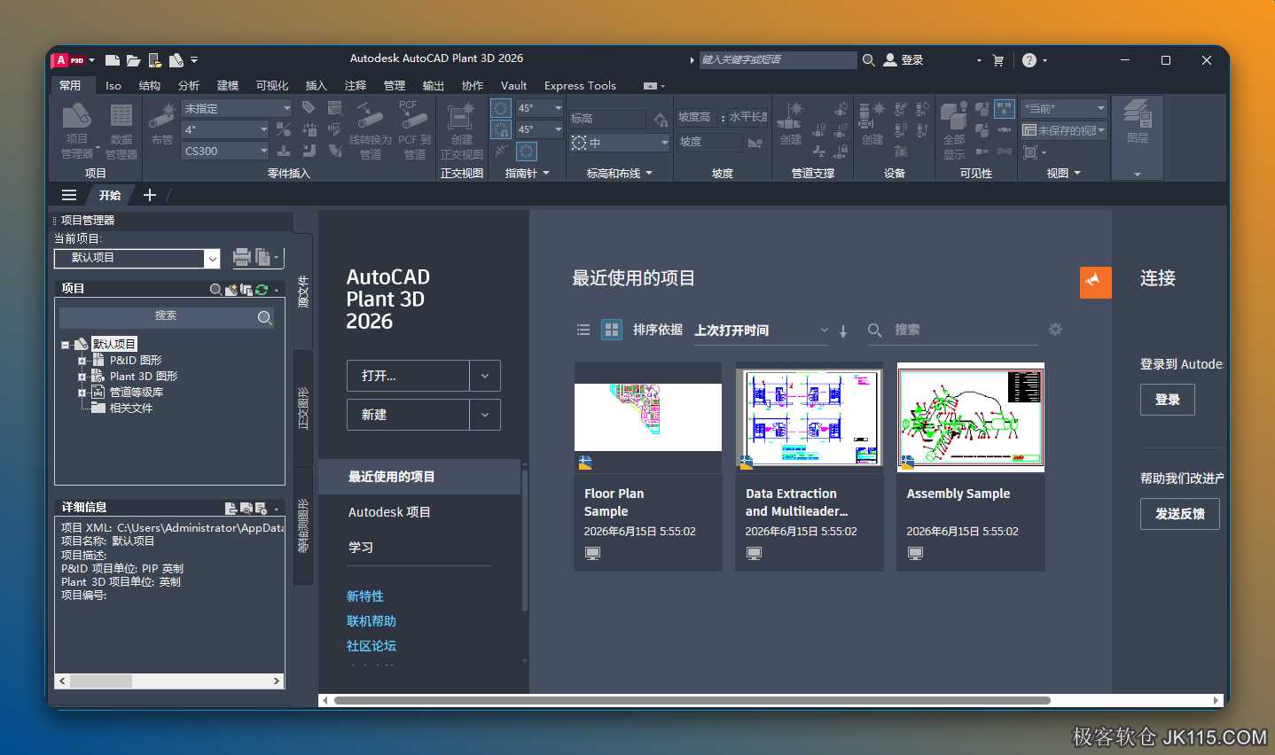Open the Assembly Sample thumbnail

click(x=971, y=416)
